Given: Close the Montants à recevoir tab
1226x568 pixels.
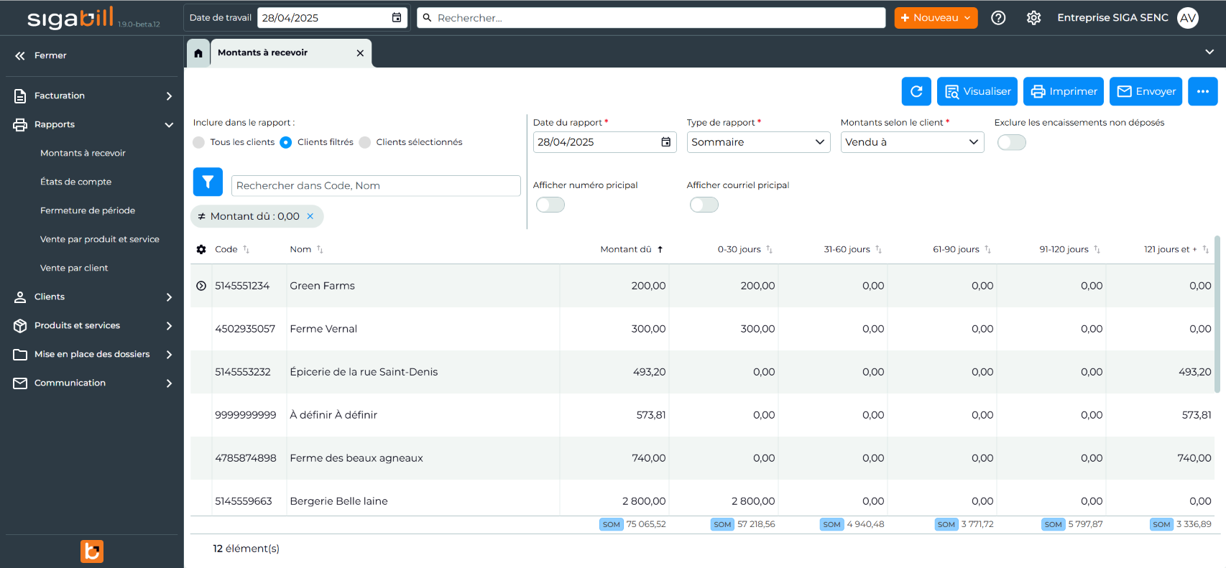Looking at the screenshot, I should tap(360, 53).
